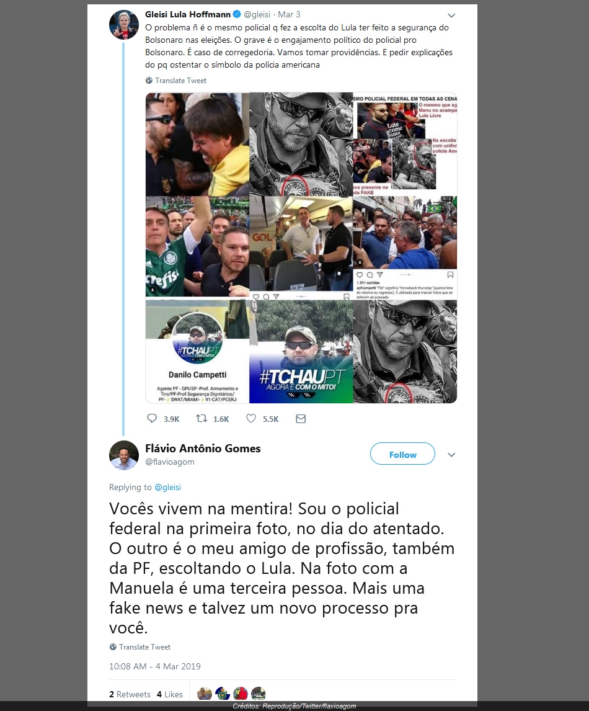The height and width of the screenshot is (711, 589).
Task: Open the collage image in the tweet
Action: click(301, 248)
